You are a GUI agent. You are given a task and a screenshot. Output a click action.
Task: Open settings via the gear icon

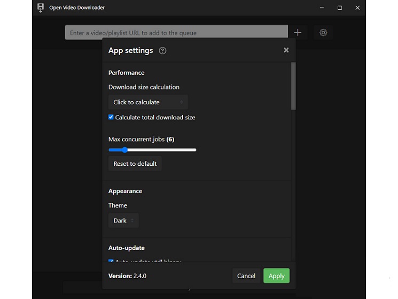[323, 33]
